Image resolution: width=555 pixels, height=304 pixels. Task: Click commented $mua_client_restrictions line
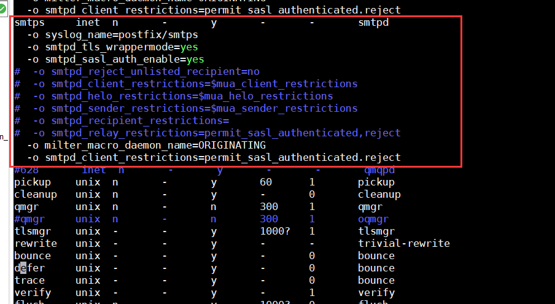click(x=186, y=84)
